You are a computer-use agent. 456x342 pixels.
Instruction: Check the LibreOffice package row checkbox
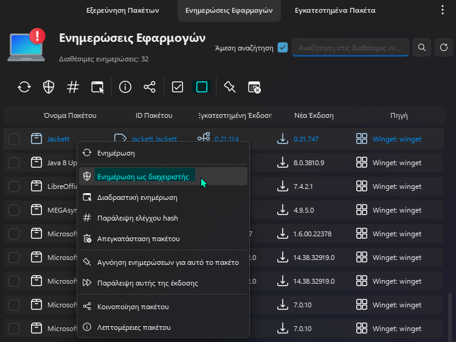pyautogui.click(x=14, y=186)
